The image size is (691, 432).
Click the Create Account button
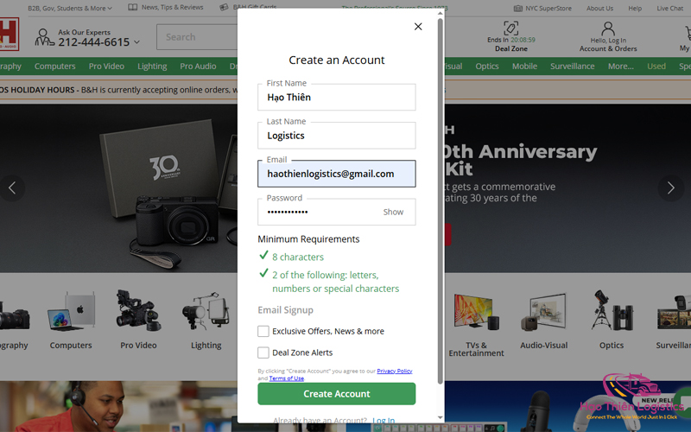tap(336, 394)
